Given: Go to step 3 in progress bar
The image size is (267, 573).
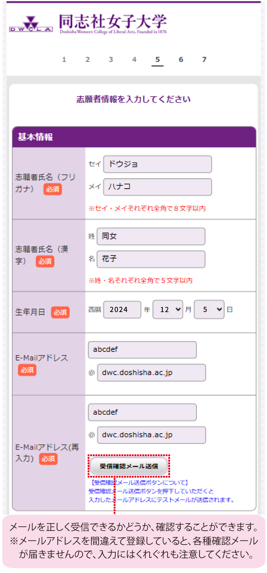Looking at the screenshot, I should [111, 59].
